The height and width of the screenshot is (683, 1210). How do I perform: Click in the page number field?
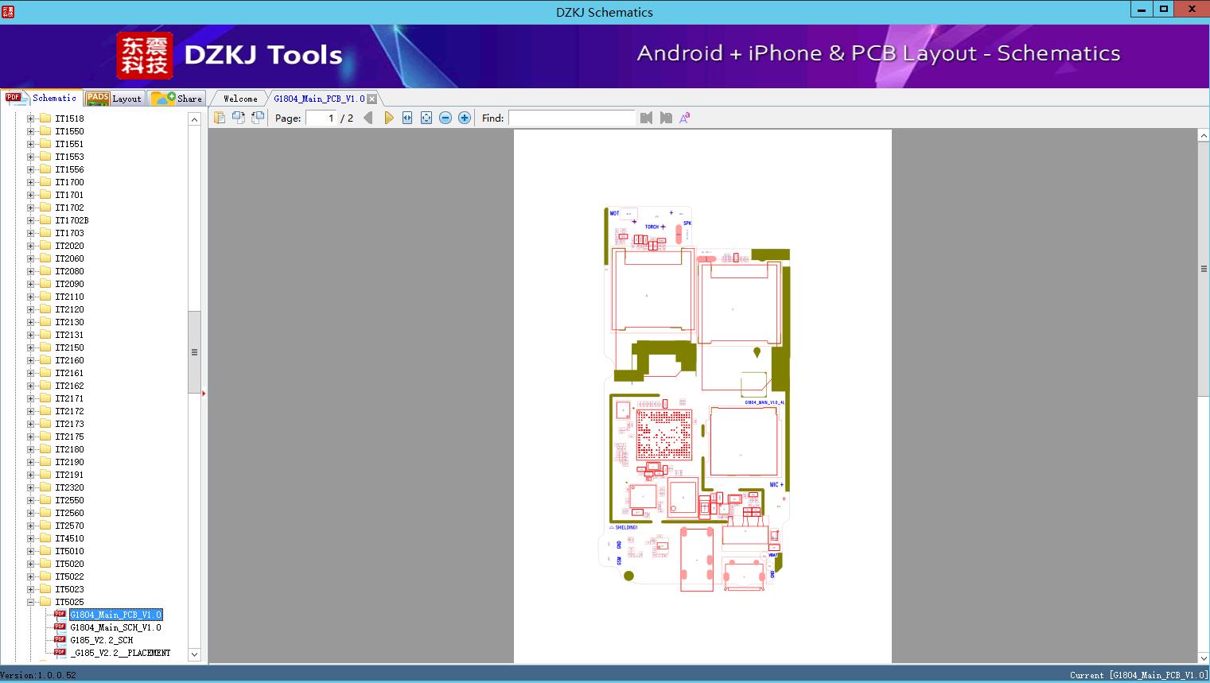coord(321,118)
